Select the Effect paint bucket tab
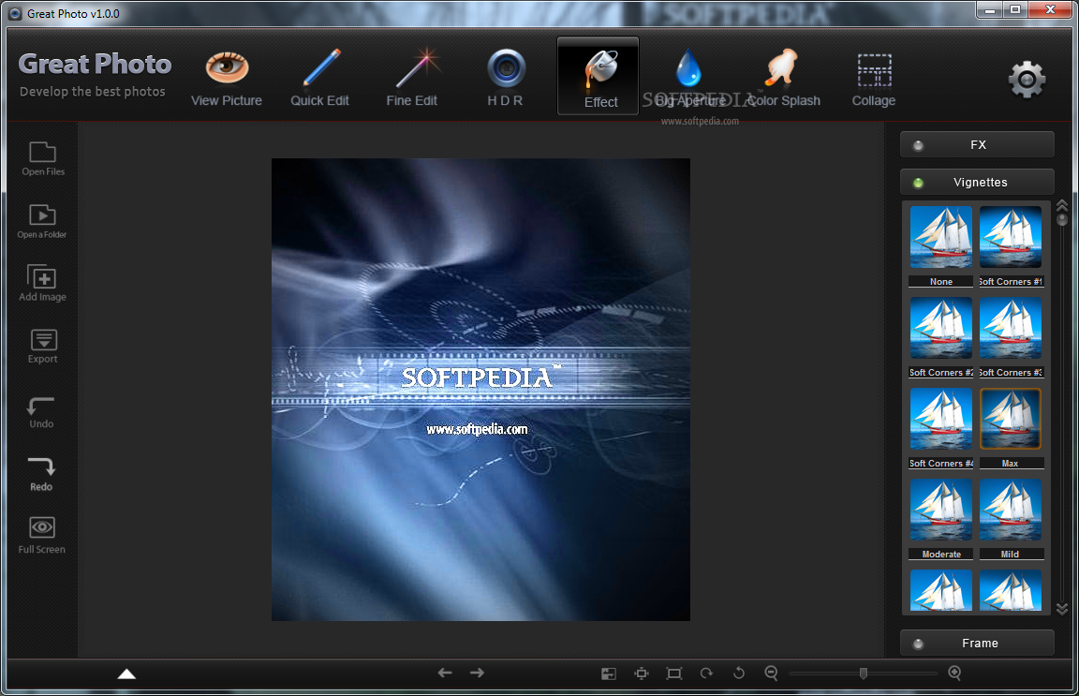Viewport: 1079px width, 696px height. click(x=598, y=76)
